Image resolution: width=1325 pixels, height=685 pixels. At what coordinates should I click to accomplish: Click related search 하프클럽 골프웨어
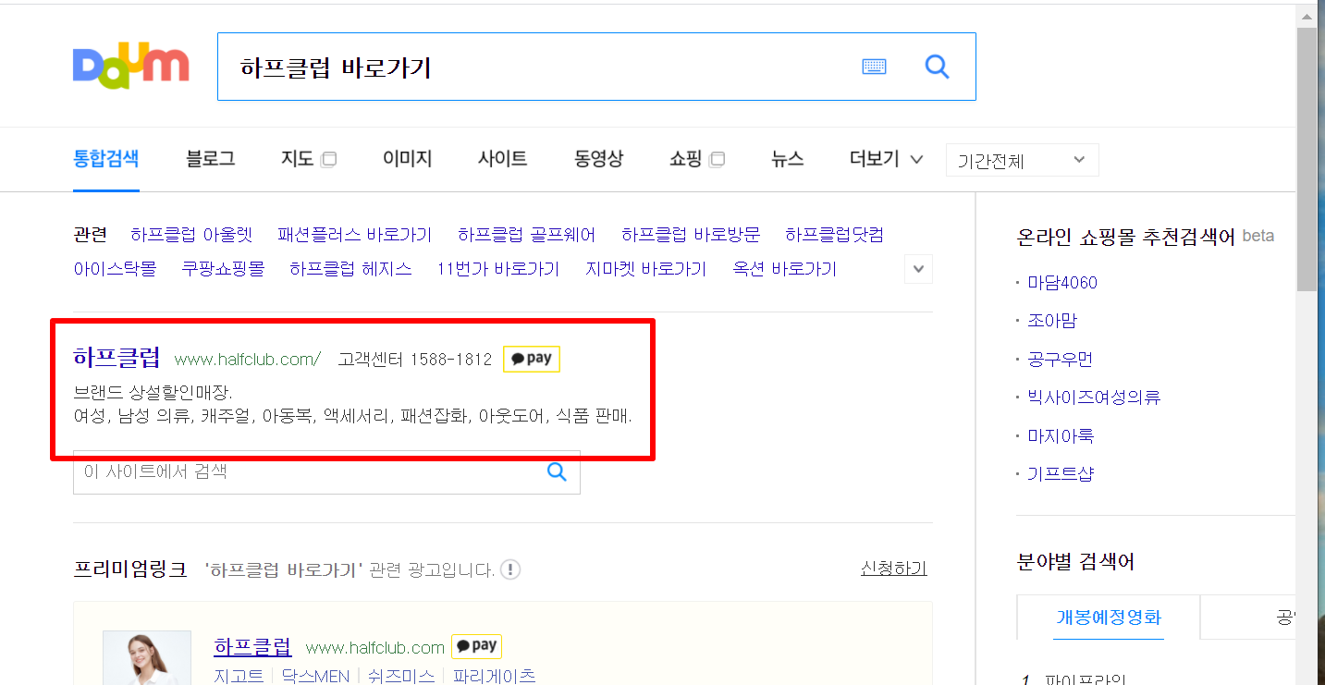point(526,235)
